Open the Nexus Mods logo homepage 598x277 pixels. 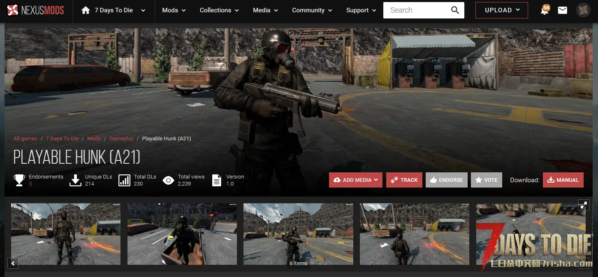pos(36,10)
